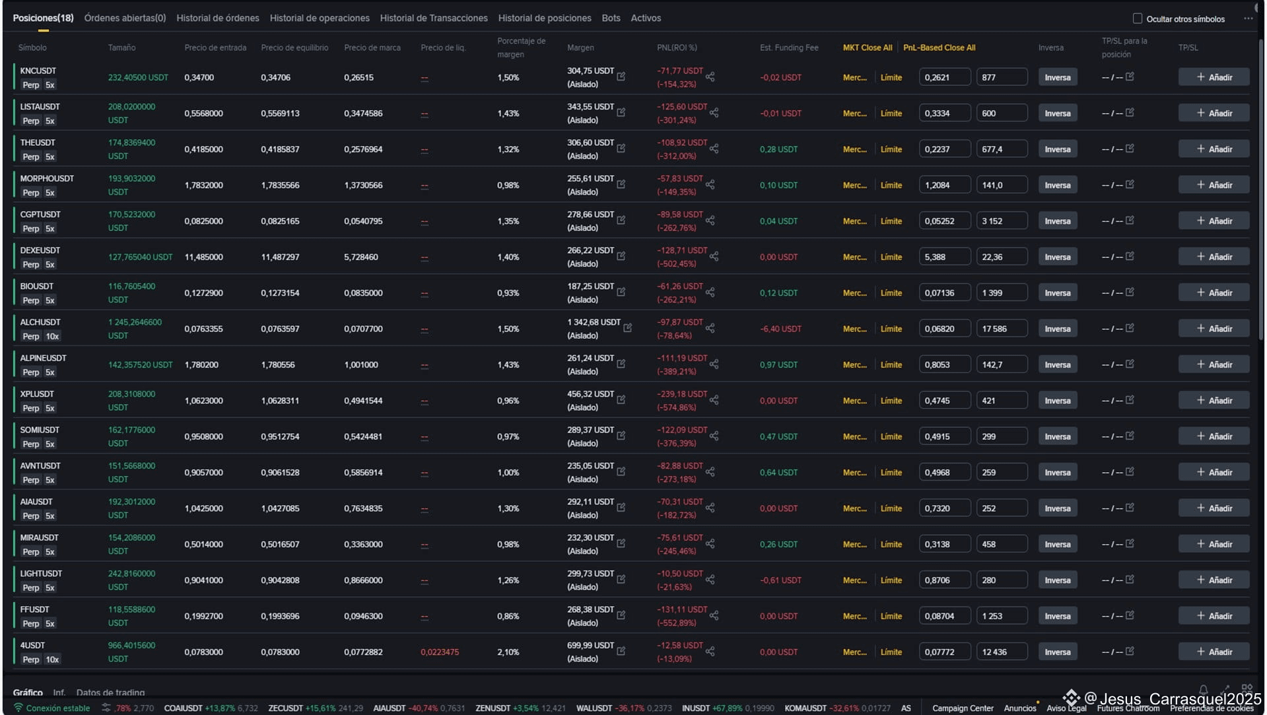The image size is (1267, 715).
Task: Edit TP/SL icon for 4USDT position
Action: 1130,651
